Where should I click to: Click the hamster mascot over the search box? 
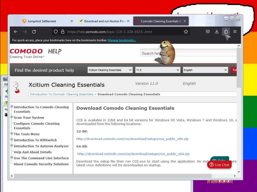coord(166,52)
